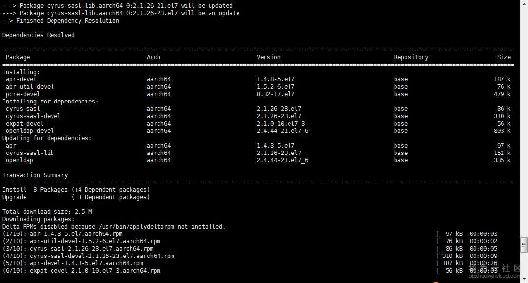Click the scrollbar up arrow
This screenshot has width=528, height=283.
click(x=524, y=4)
